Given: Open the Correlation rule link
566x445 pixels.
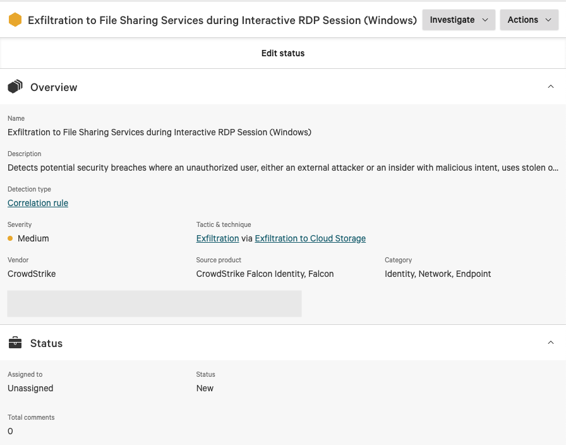Looking at the screenshot, I should coord(38,203).
